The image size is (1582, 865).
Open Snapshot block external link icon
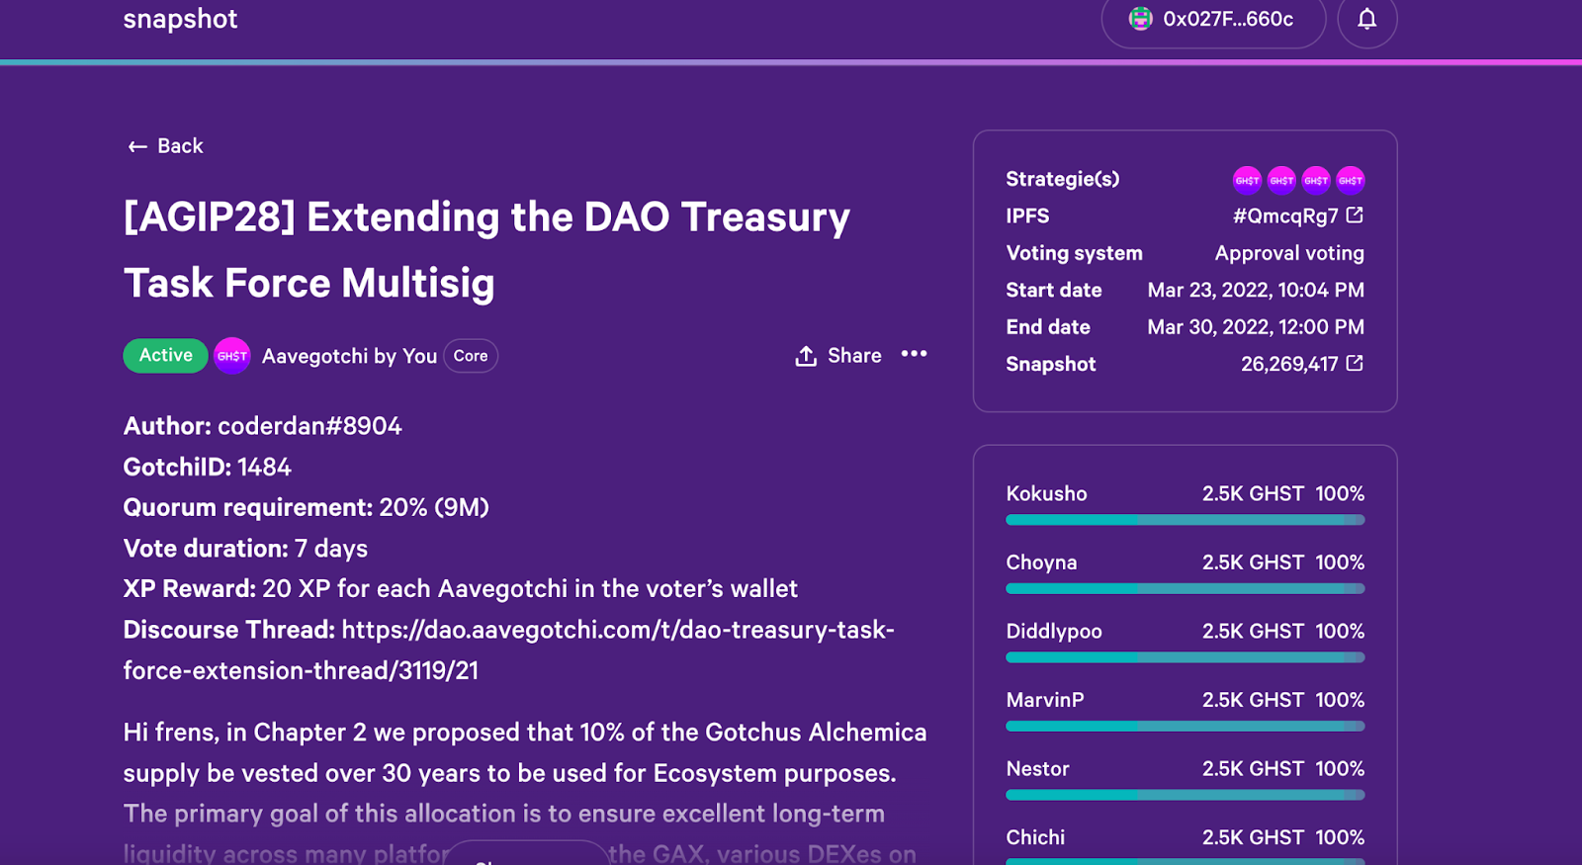(x=1355, y=364)
